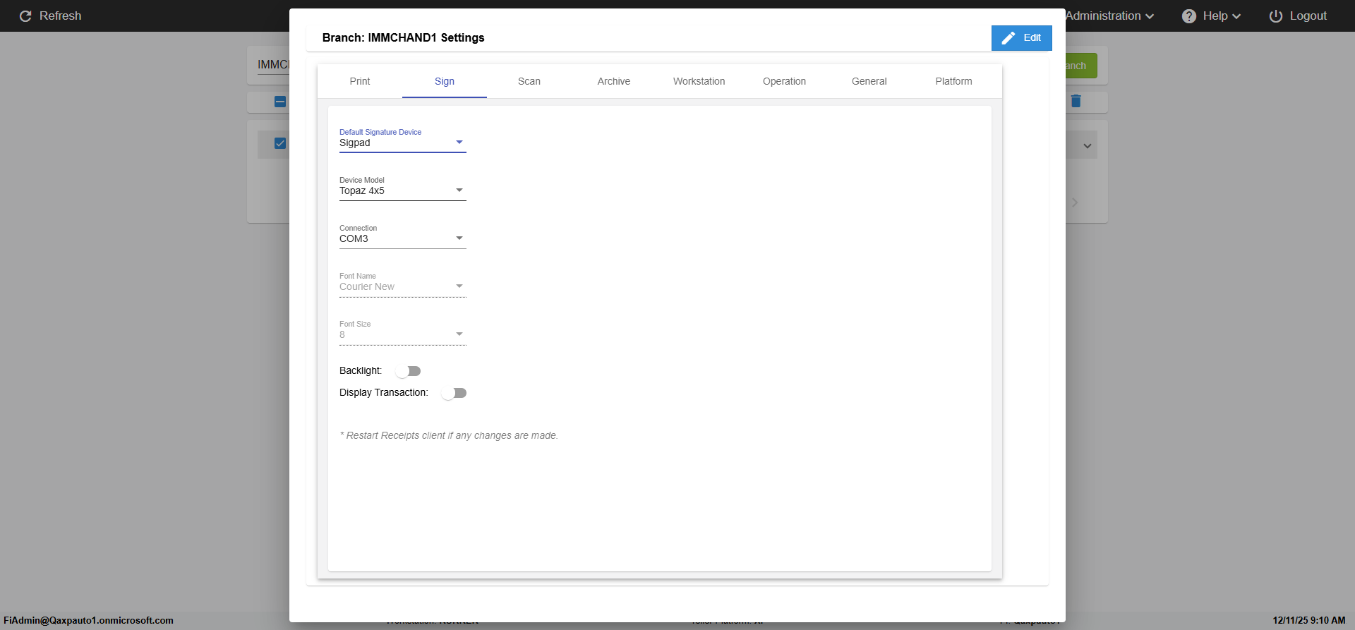Open the General tab
The image size is (1355, 630).
(869, 81)
